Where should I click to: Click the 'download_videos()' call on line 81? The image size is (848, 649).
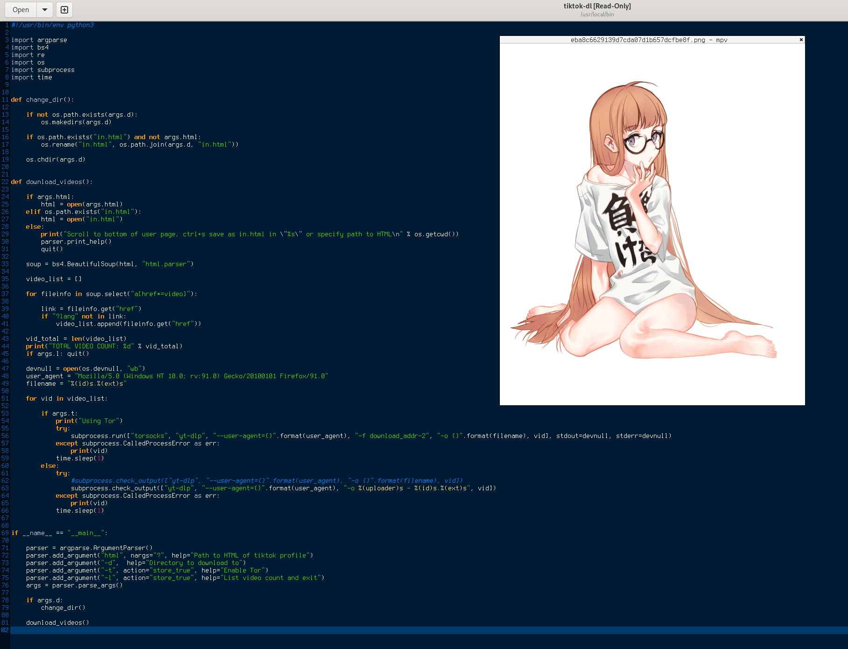tap(57, 623)
